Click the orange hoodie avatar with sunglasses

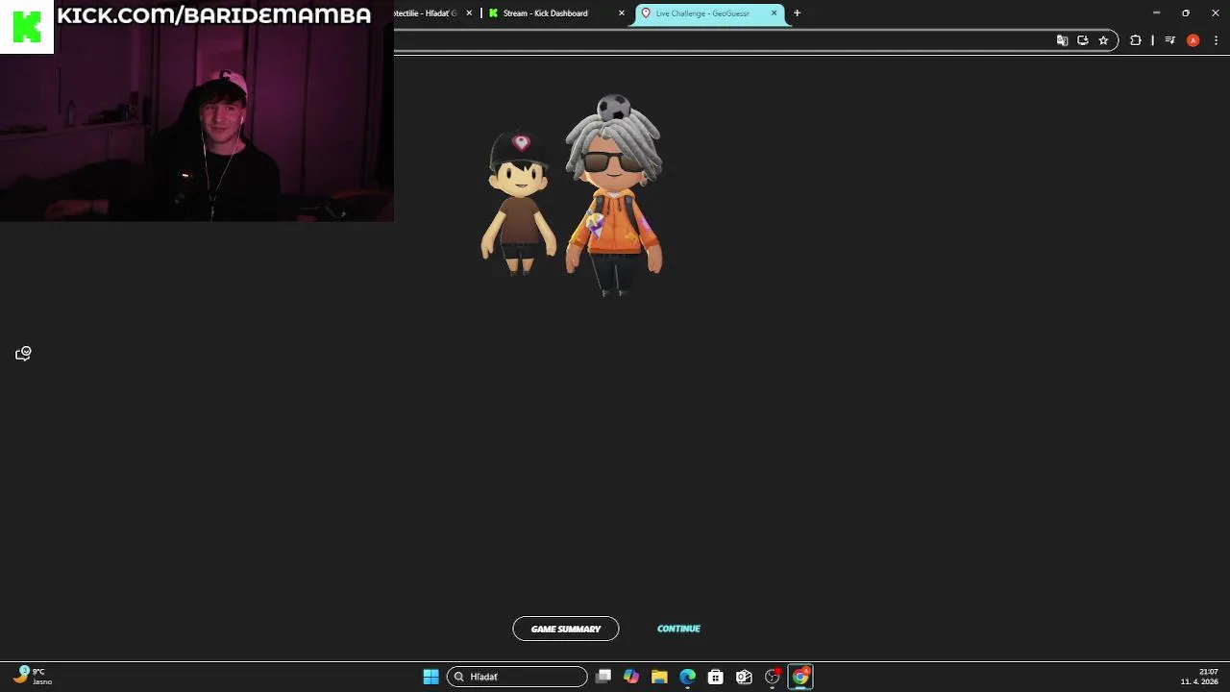click(x=613, y=196)
